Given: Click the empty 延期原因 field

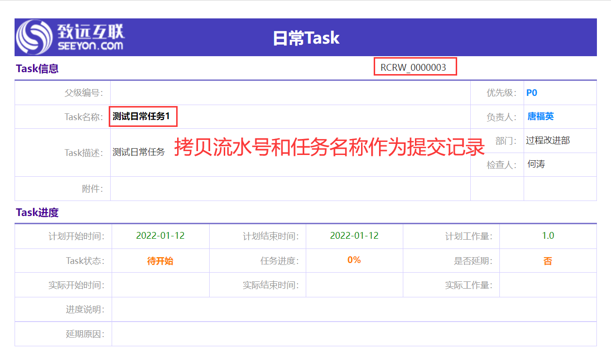Looking at the screenshot, I should tap(354, 334).
